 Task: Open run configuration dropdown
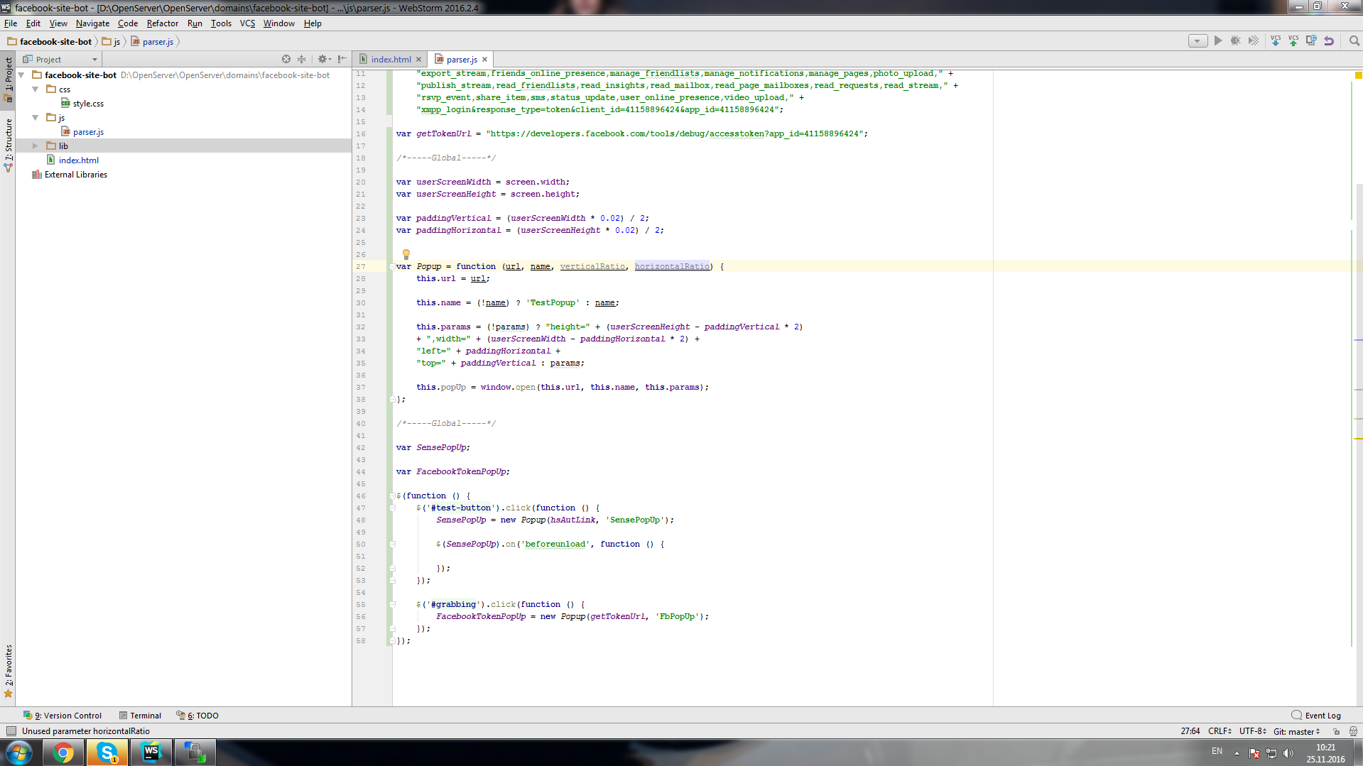click(1198, 41)
